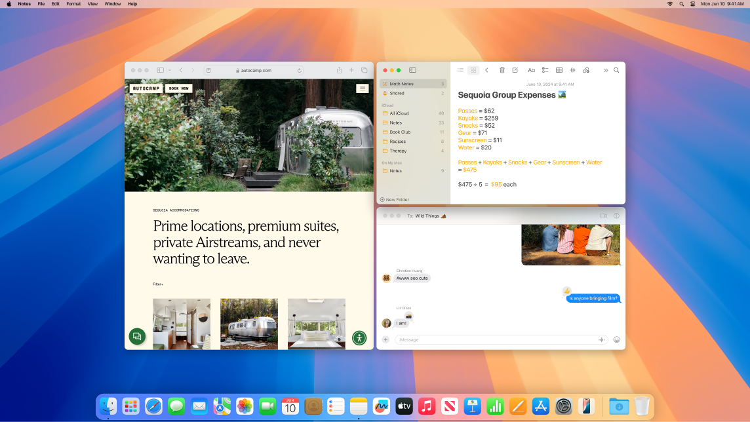Open the Format menu in the menu bar
Viewport: 750px width, 422px height.
[73, 4]
